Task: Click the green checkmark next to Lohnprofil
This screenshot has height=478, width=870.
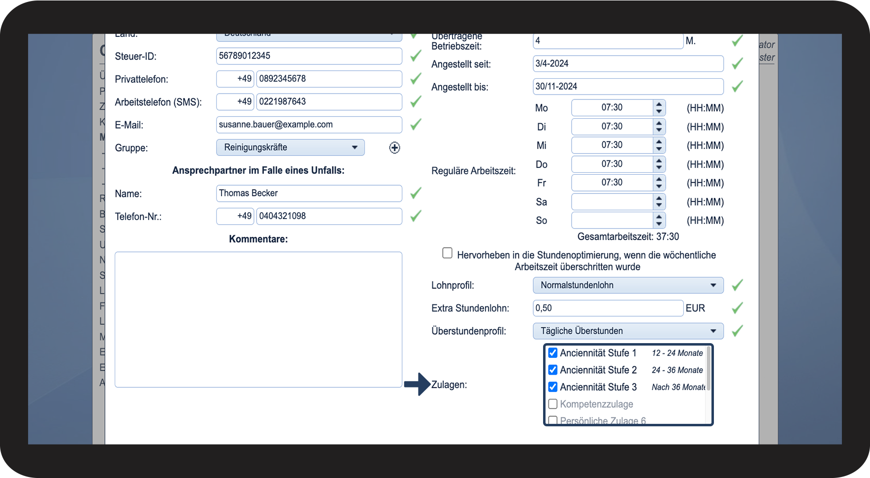Action: point(737,286)
